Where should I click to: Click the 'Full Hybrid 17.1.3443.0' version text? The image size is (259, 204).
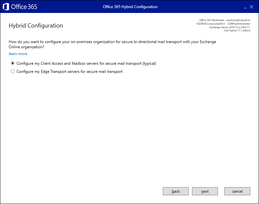pyautogui.click(x=237, y=30)
